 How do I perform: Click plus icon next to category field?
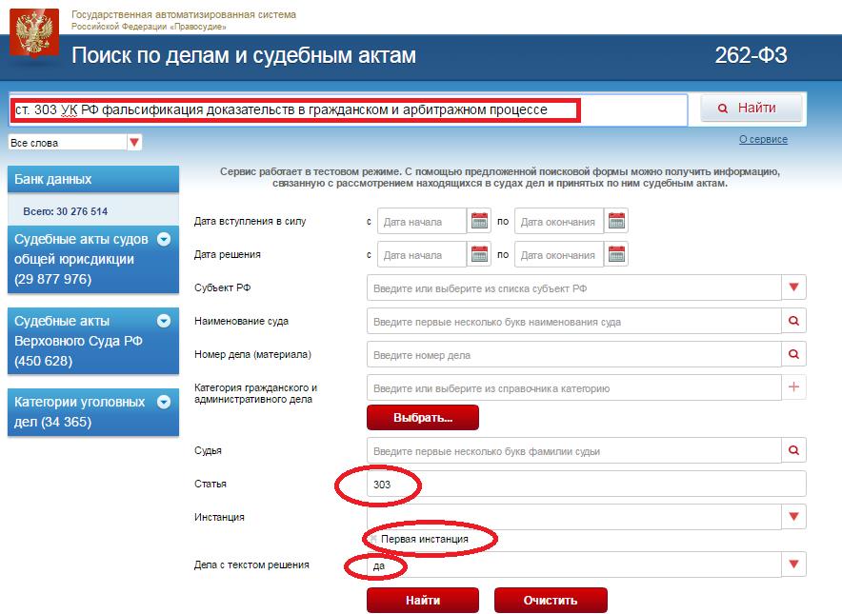(793, 387)
